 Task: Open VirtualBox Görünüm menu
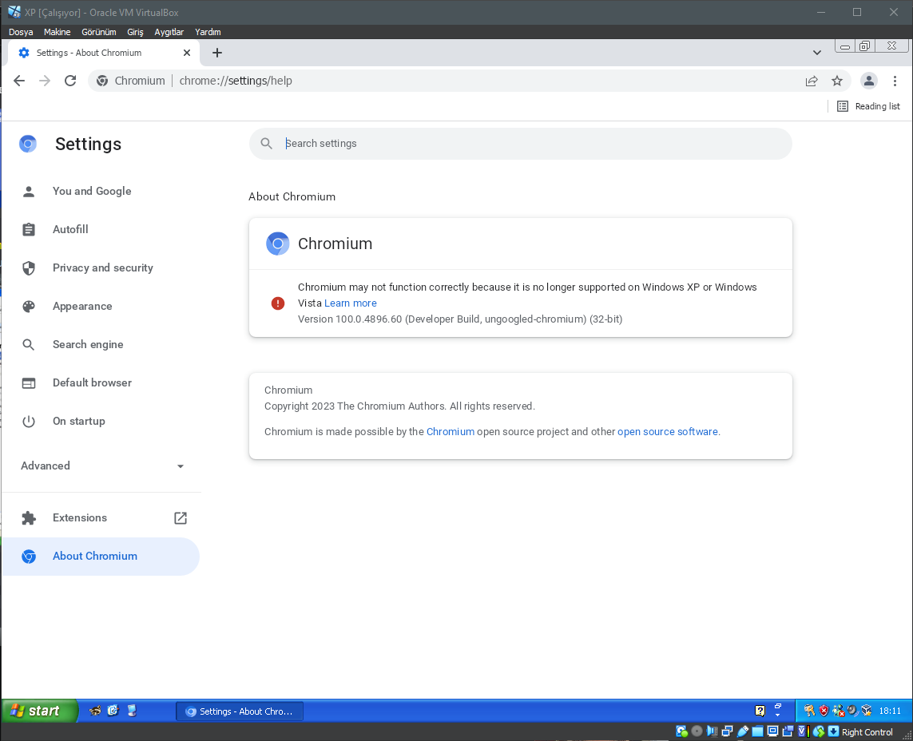click(98, 32)
